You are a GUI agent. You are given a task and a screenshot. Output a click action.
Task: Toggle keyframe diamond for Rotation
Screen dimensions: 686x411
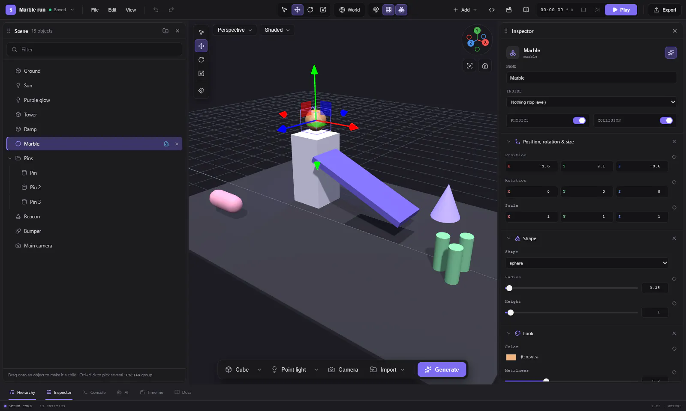(x=674, y=182)
